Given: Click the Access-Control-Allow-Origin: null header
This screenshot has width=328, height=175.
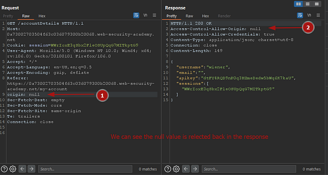Looking at the screenshot, I should pos(216,29).
